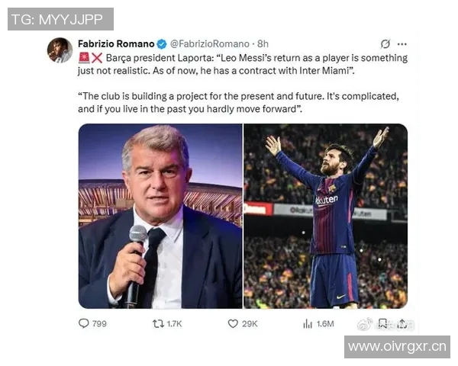Open the right photo of Messi celebrating

[x=325, y=216]
